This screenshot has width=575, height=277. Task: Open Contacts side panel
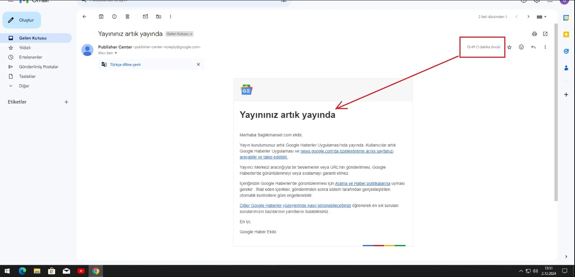(x=566, y=68)
